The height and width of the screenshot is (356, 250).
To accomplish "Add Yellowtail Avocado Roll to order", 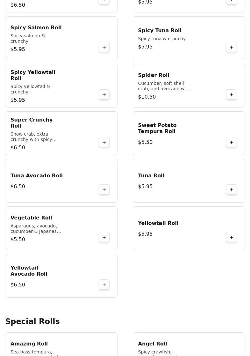I will point(104,285).
